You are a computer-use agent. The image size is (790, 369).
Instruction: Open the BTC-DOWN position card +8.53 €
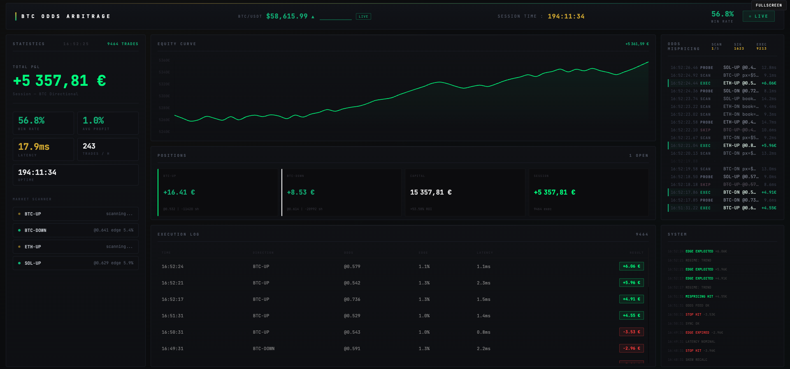coord(342,192)
